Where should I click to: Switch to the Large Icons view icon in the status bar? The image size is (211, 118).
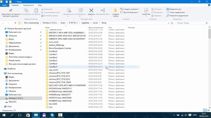click(x=208, y=110)
